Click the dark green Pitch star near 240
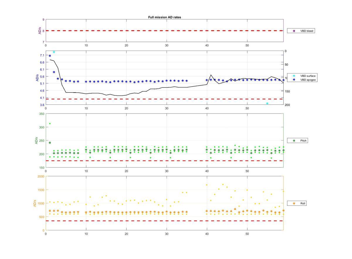Viewport: 352px width, 259px height. coord(50,143)
